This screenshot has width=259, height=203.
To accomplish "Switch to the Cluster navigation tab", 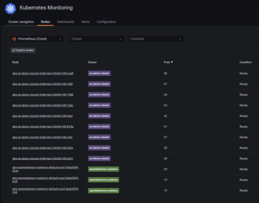I will tap(21, 22).
